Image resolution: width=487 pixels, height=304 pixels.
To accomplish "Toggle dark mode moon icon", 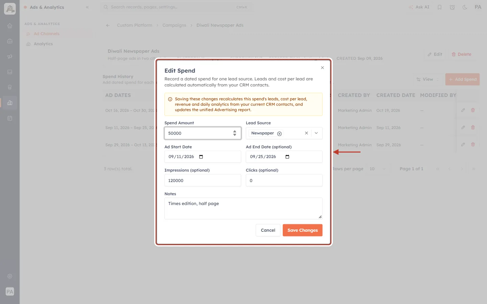I will [465, 7].
